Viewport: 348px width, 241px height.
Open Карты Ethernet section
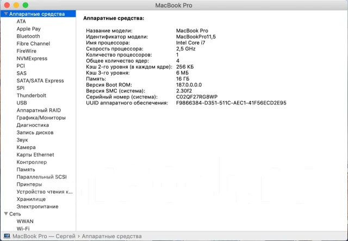point(35,155)
